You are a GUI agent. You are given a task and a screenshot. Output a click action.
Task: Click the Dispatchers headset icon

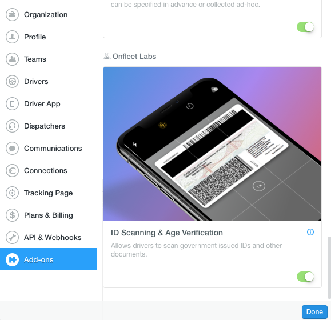click(x=12, y=126)
